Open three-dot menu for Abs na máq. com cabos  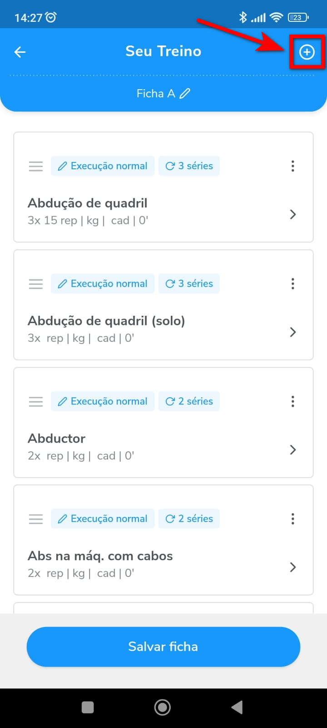click(x=293, y=519)
